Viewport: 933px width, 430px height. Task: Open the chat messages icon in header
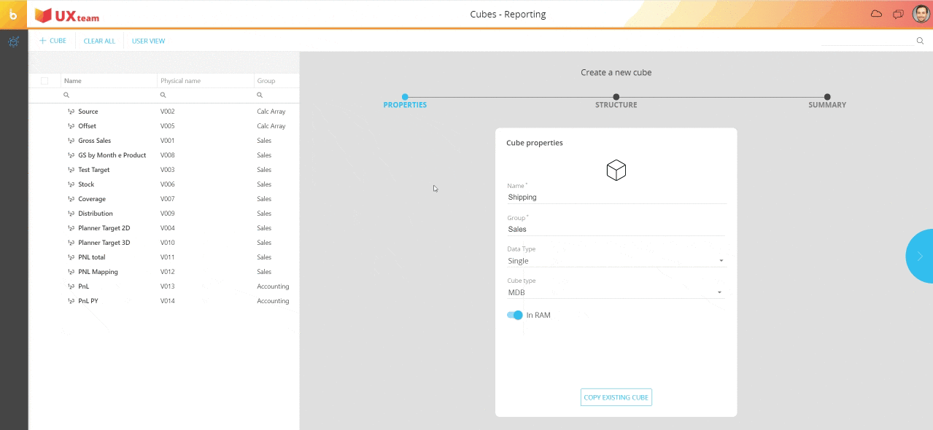(898, 14)
